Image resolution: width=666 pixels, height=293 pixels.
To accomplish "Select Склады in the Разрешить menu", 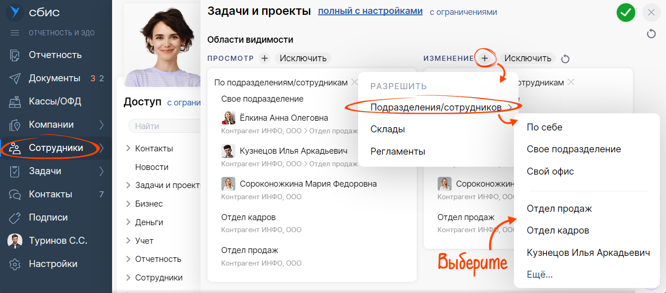I will coord(387,129).
